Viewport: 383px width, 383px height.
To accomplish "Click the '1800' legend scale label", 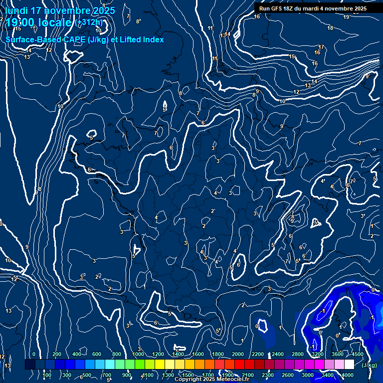I will (218, 354).
